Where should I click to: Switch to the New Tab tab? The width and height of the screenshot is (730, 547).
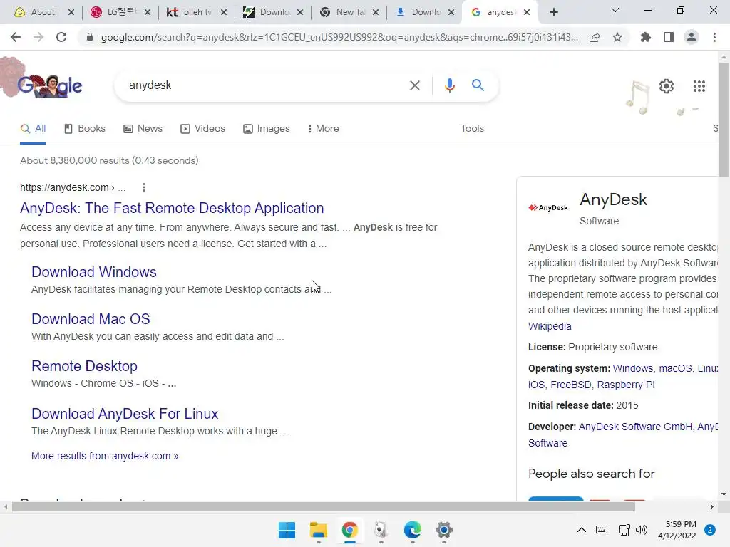click(x=348, y=12)
